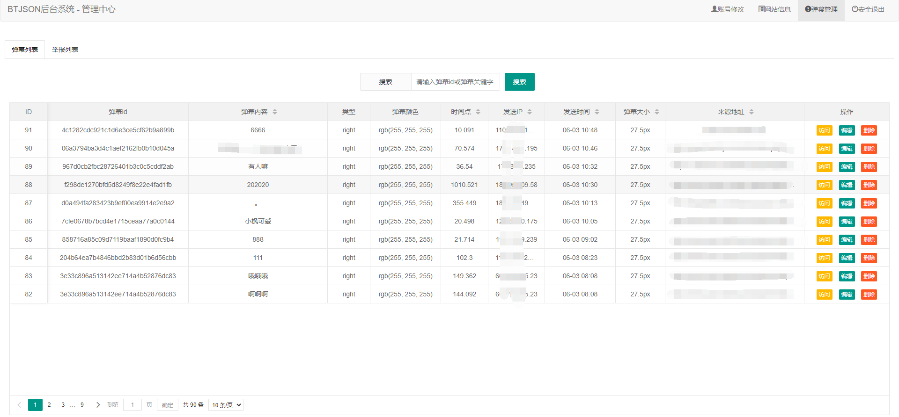
Task: Click the green 搜索 search button
Action: (x=519, y=82)
